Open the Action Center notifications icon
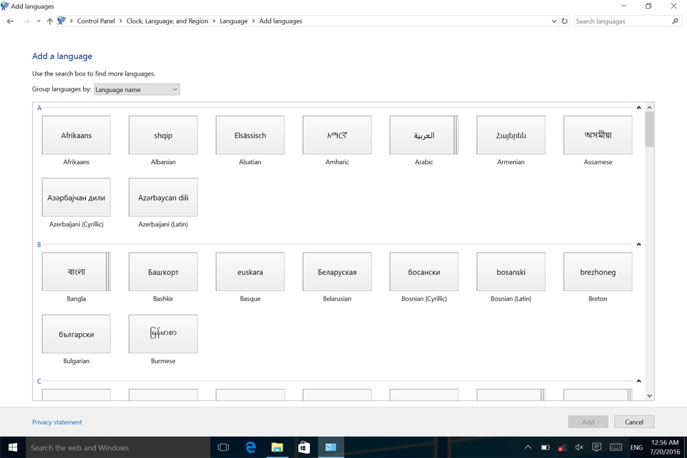 point(597,448)
